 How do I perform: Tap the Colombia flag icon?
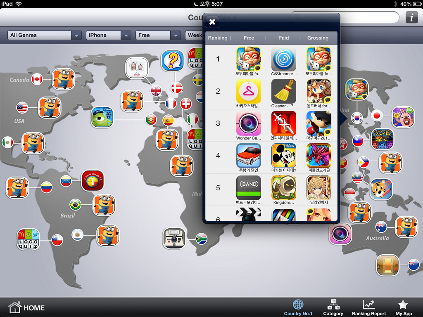(x=46, y=187)
